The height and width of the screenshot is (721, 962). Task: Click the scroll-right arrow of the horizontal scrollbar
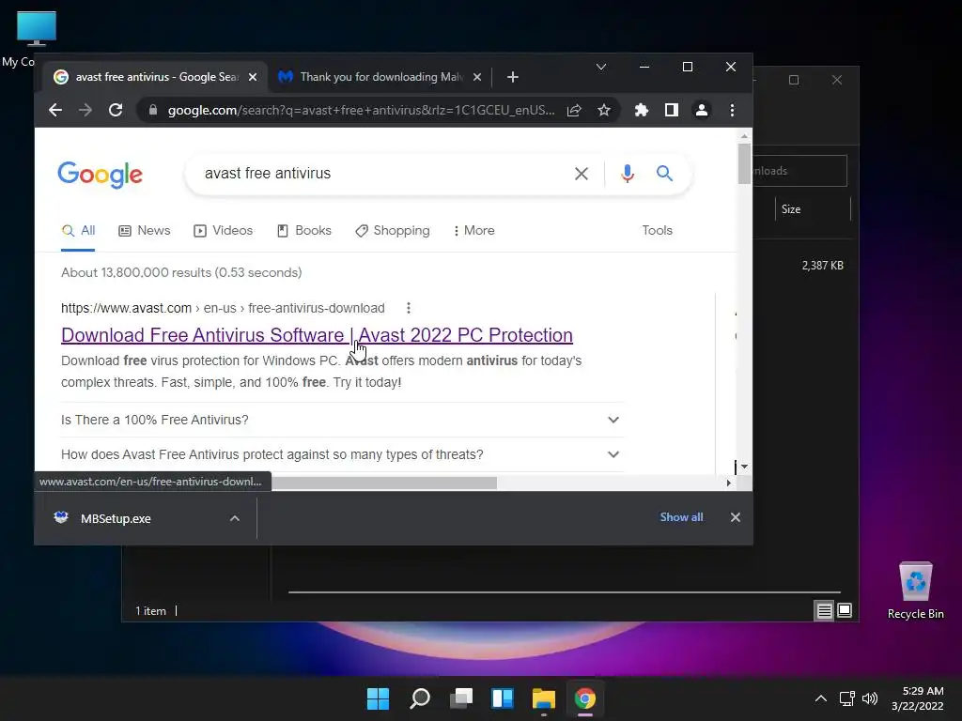point(728,483)
